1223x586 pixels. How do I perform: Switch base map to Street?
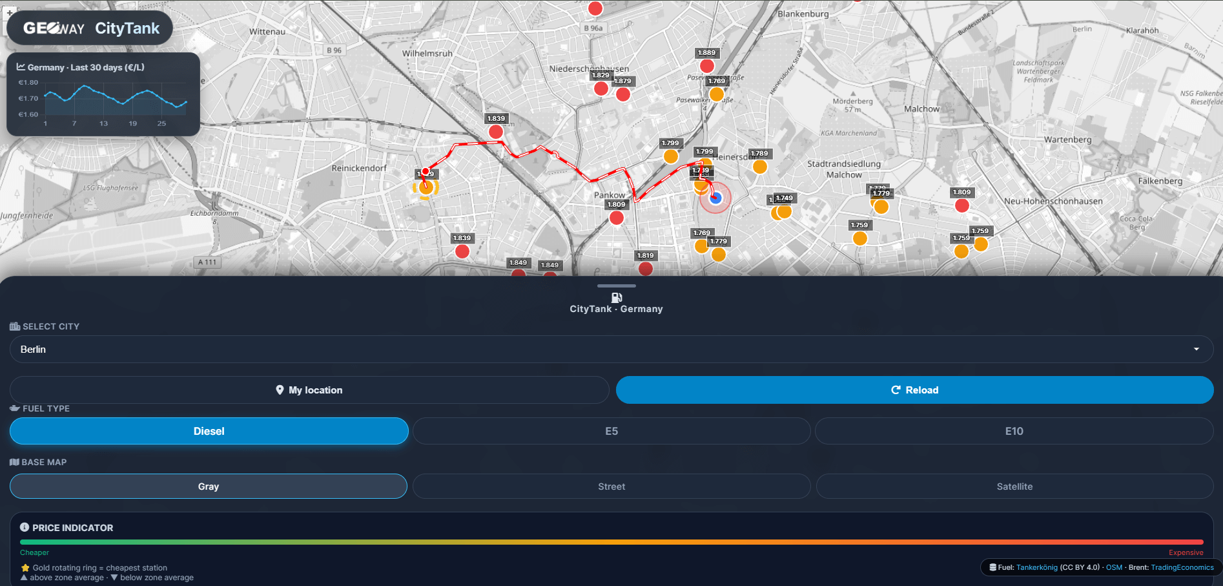point(611,486)
